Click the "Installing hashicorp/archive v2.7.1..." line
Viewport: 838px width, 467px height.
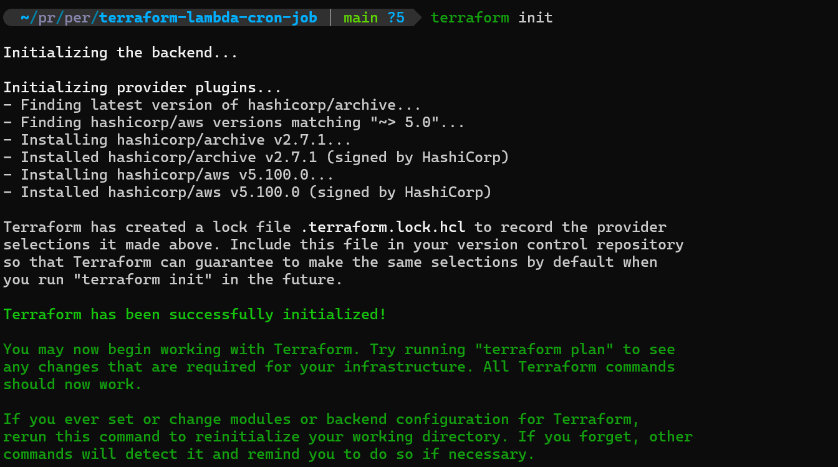186,140
